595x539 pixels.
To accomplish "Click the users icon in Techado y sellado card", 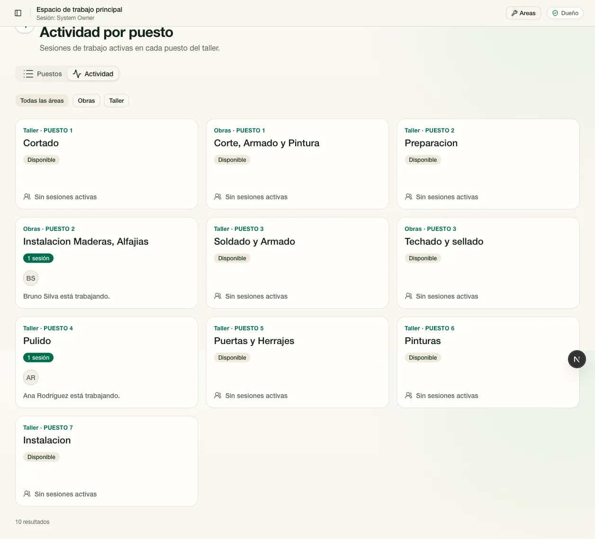I will point(408,296).
